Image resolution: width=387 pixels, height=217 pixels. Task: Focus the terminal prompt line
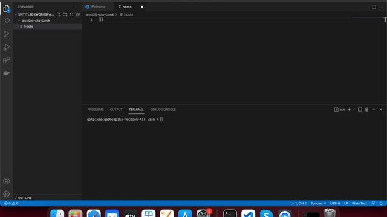[125, 119]
